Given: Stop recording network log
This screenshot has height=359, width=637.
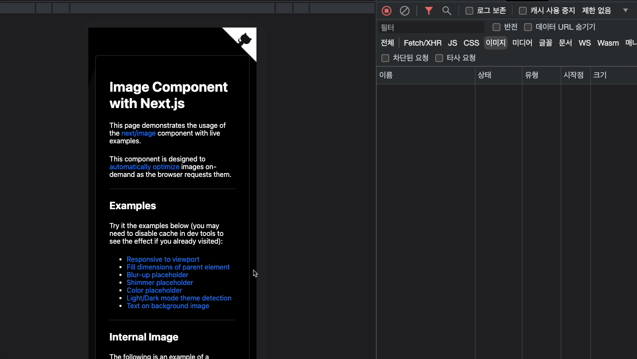Looking at the screenshot, I should [x=387, y=11].
